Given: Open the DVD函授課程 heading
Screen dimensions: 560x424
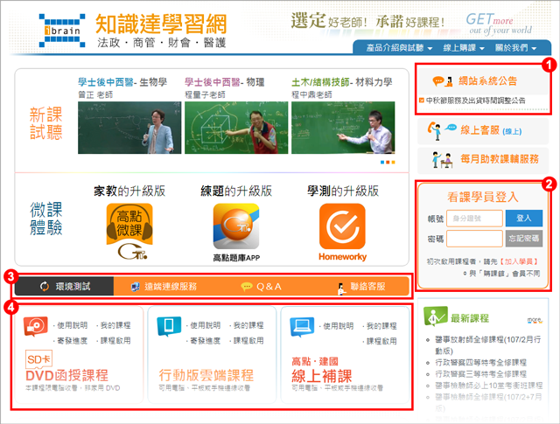Looking at the screenshot, I should [66, 375].
